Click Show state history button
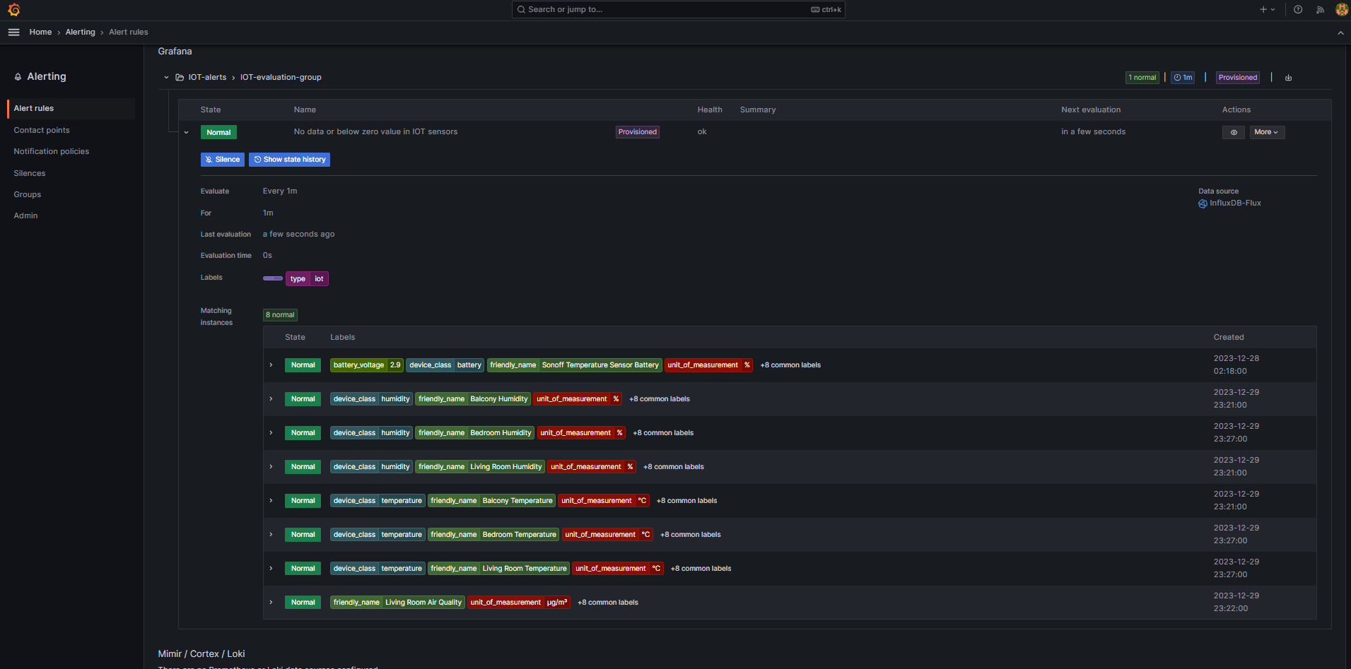Image resolution: width=1351 pixels, height=669 pixels. point(289,160)
